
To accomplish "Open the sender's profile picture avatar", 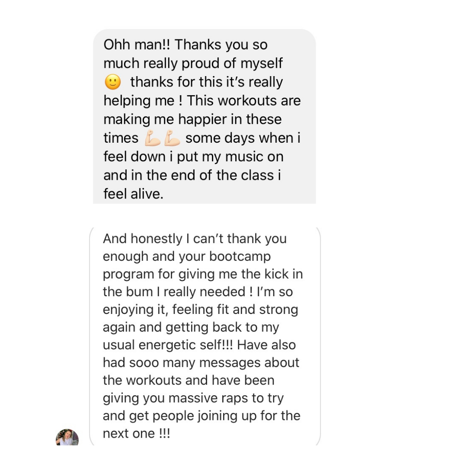I will pos(67,437).
